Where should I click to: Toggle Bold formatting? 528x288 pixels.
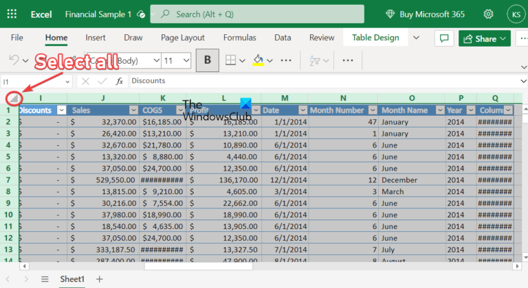click(x=207, y=60)
